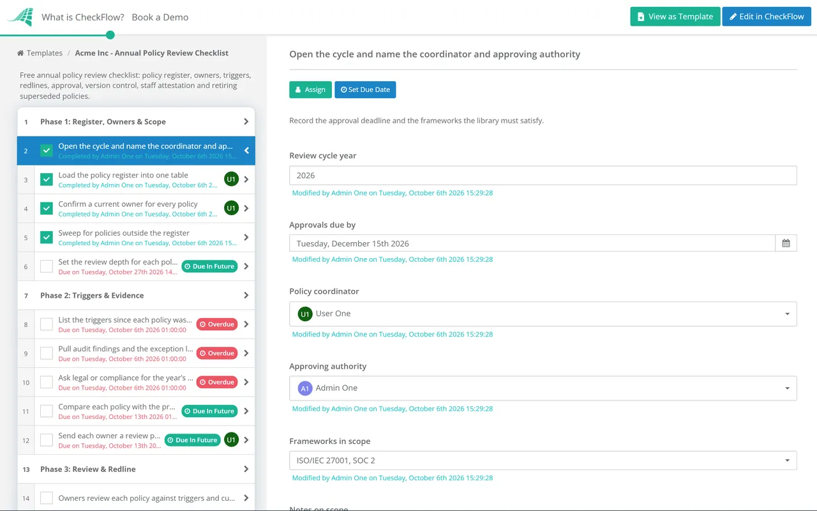Check the List the triggers task checkbox
This screenshot has width=817, height=511.
[47, 324]
